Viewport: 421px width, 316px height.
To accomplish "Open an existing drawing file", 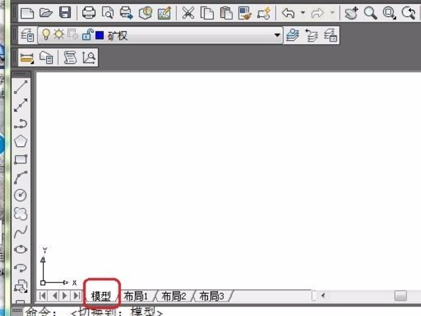I will pos(46,13).
